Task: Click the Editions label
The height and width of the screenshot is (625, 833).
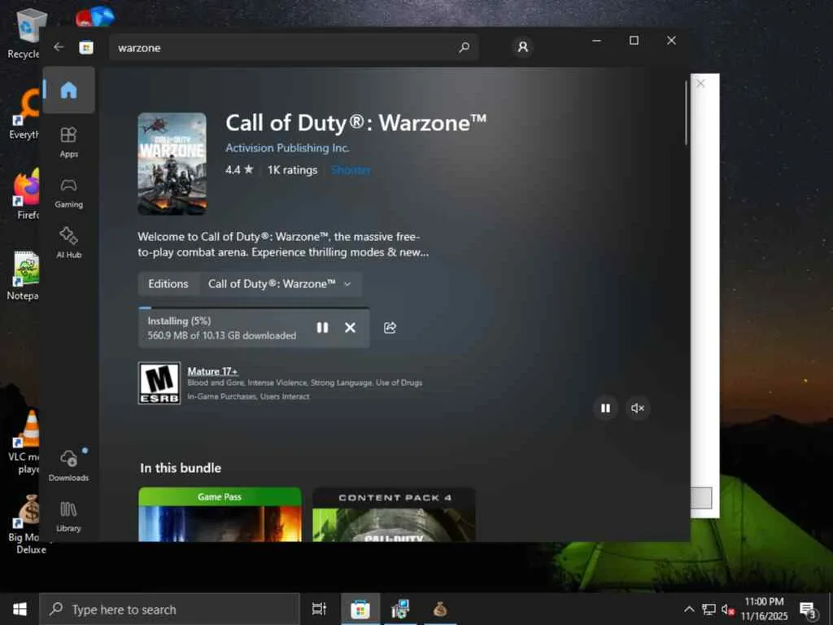Action: point(168,284)
